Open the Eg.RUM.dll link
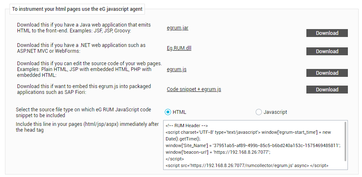 179,48
